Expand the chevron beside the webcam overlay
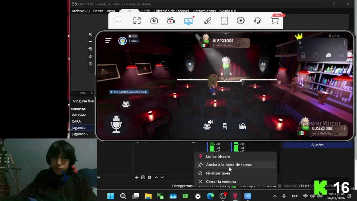The image size is (357, 201). [98, 177]
